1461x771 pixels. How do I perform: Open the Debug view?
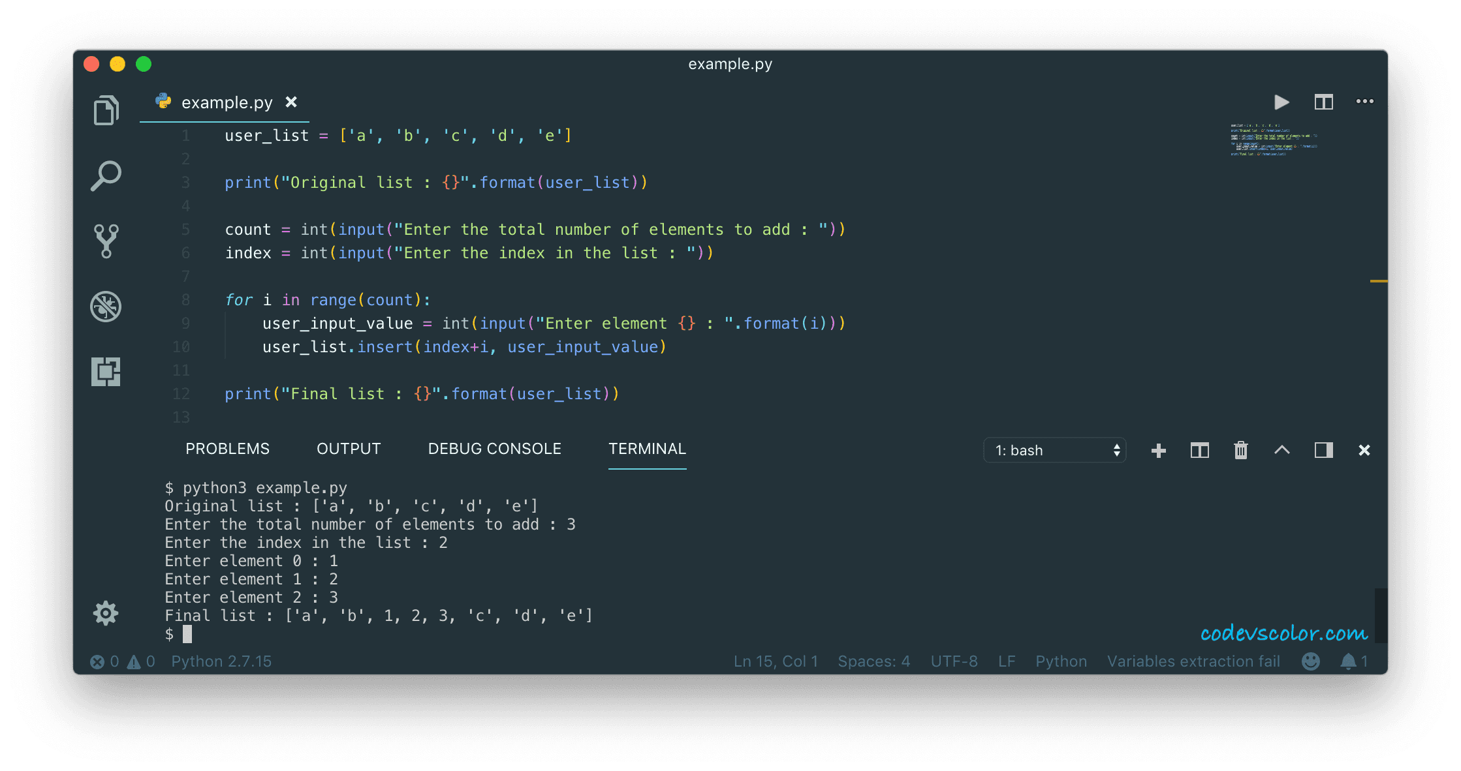[106, 307]
